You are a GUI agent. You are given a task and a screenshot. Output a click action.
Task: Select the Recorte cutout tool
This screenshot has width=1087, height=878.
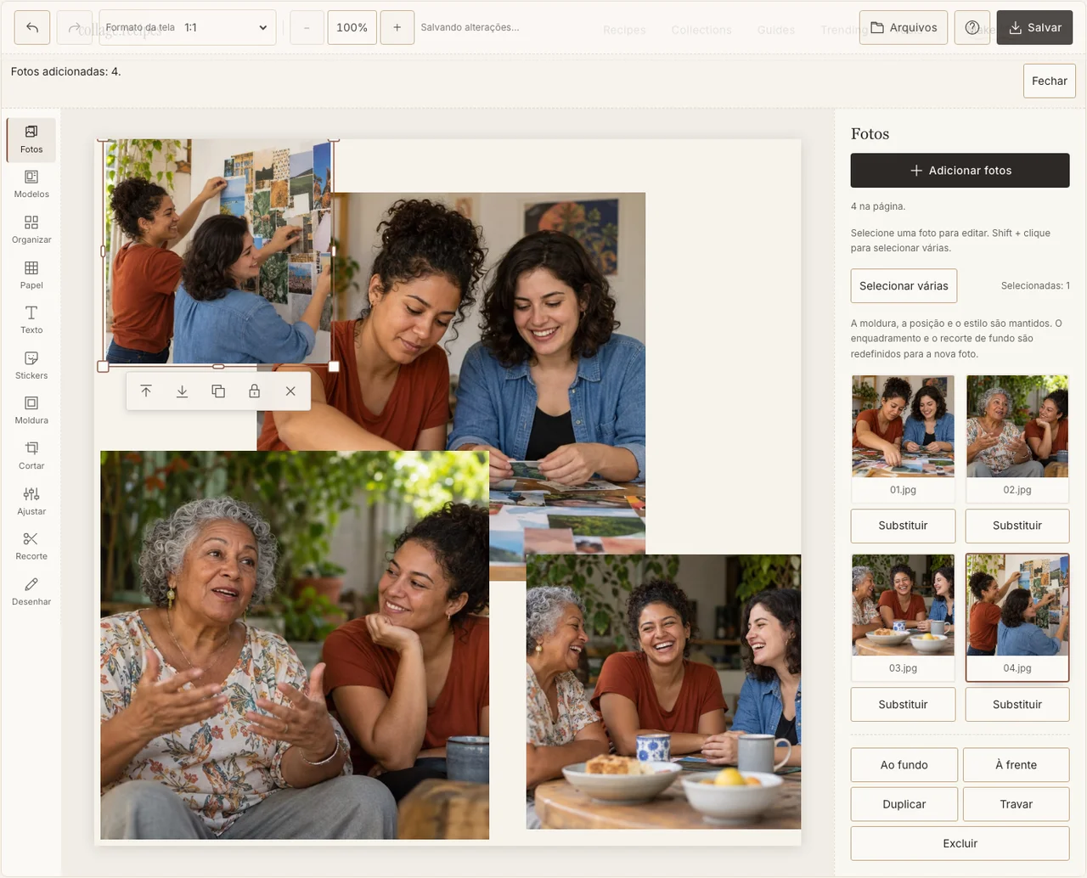[x=31, y=546]
